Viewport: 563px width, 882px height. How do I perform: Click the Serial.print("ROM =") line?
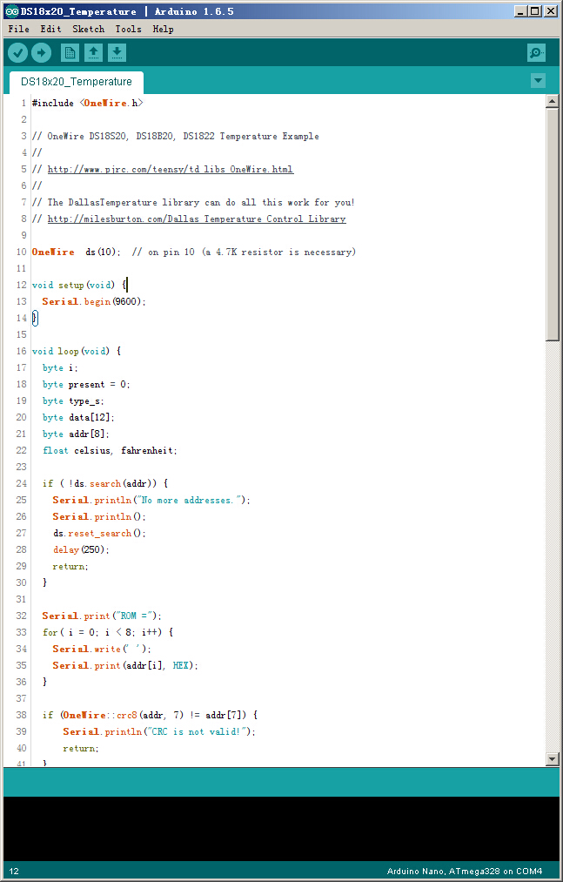point(102,616)
